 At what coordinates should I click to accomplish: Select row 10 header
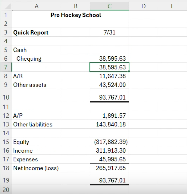[6, 97]
